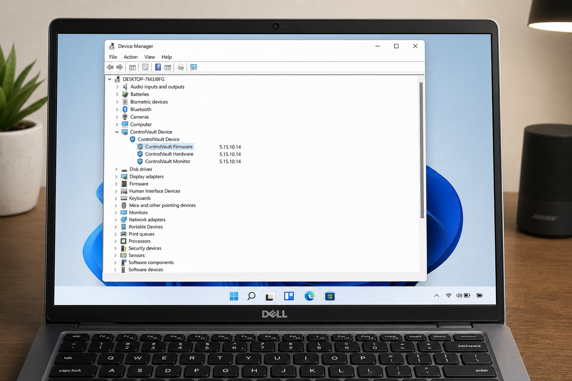Click the Bluetooth category icon
This screenshot has height=381, width=572.
tap(125, 109)
